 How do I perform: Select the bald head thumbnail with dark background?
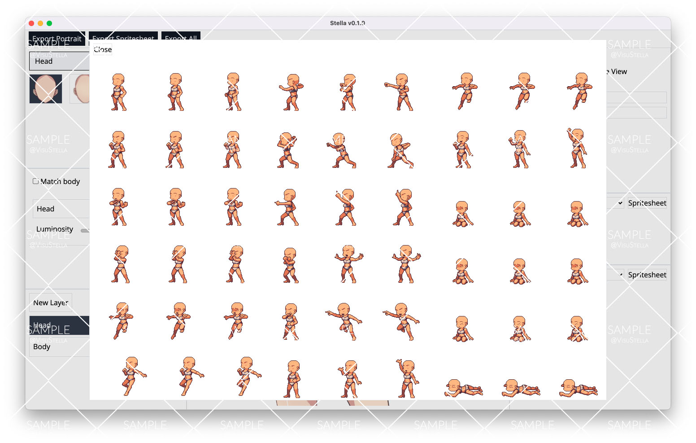(46, 89)
